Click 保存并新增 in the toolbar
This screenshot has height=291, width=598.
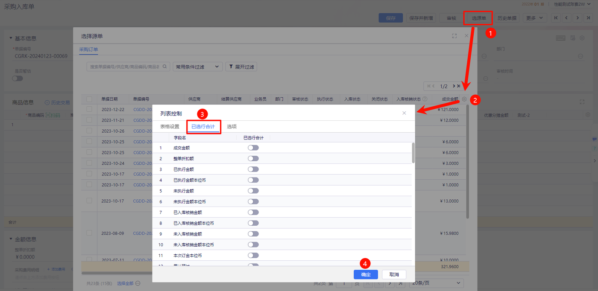[x=421, y=18]
